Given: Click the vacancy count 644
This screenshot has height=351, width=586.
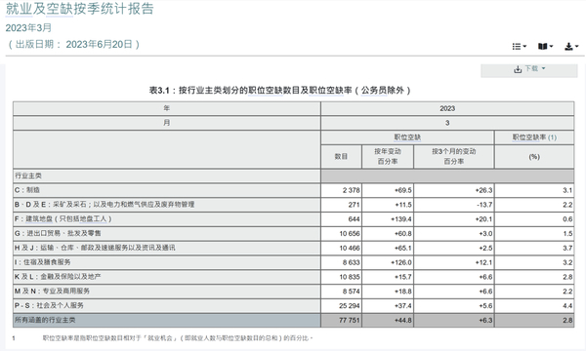Looking at the screenshot, I should (354, 219).
